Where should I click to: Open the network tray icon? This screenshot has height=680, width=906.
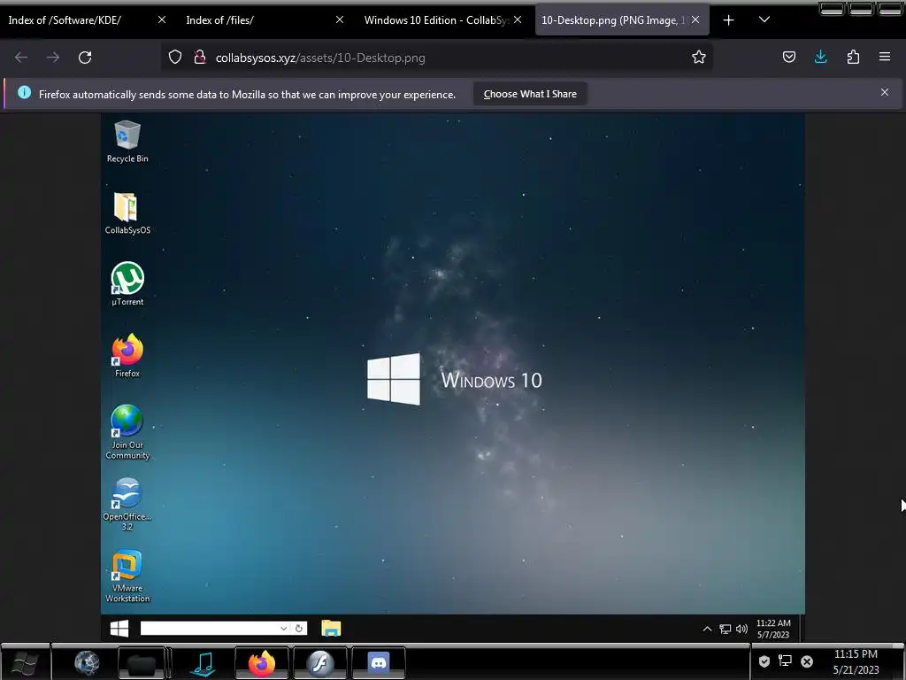click(x=785, y=661)
